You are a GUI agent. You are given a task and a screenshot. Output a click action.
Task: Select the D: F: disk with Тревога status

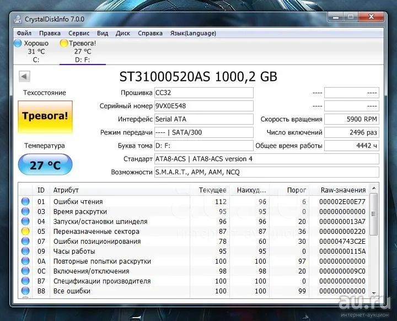82,51
